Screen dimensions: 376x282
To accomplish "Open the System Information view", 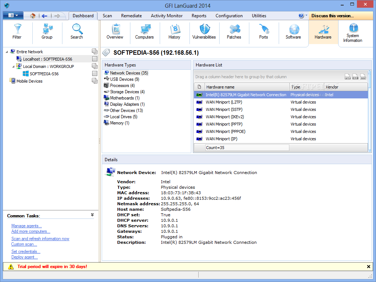I will click(x=353, y=33).
